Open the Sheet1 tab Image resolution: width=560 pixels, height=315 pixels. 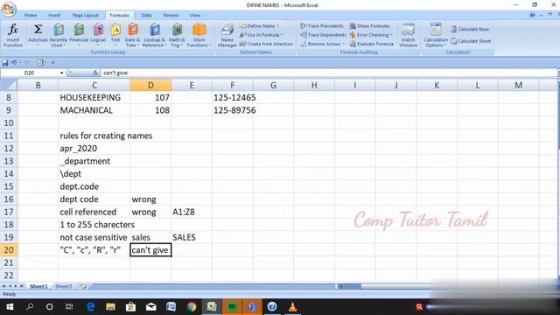(x=38, y=286)
